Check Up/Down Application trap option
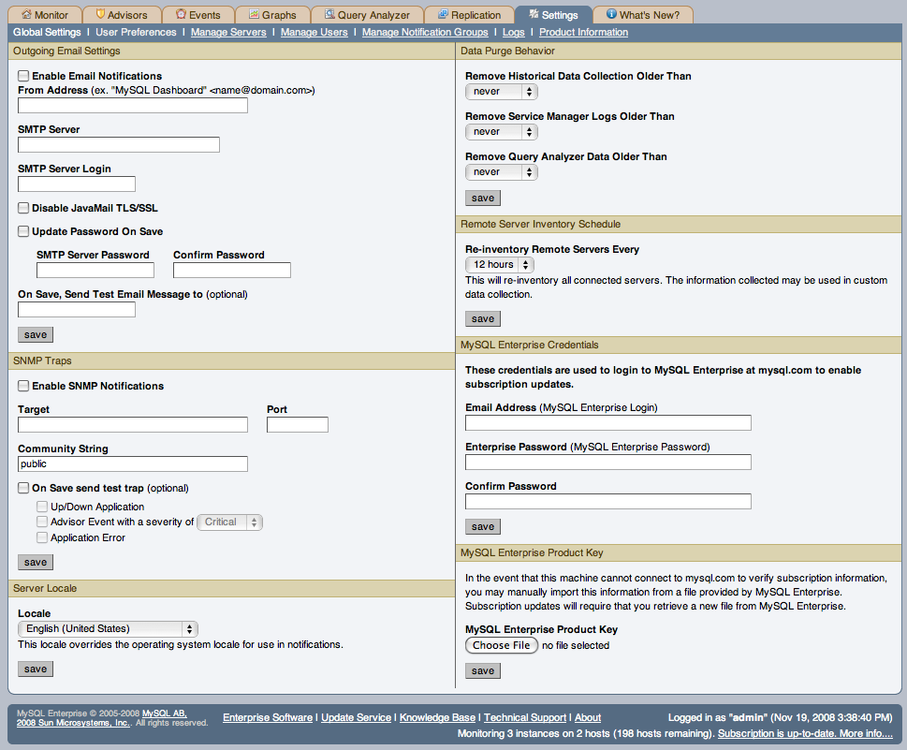 (x=41, y=507)
